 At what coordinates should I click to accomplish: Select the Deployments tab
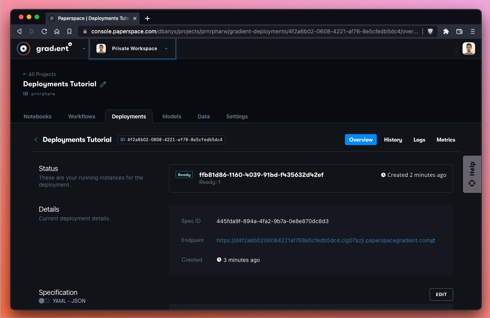pos(129,116)
